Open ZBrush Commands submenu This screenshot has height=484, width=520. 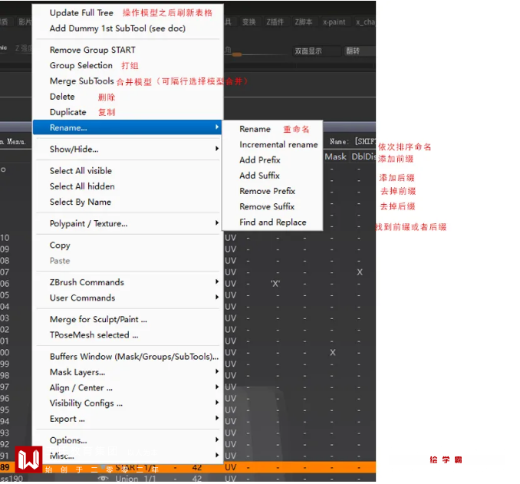pos(127,282)
